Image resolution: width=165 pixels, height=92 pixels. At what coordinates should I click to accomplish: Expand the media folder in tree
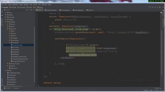6,15
